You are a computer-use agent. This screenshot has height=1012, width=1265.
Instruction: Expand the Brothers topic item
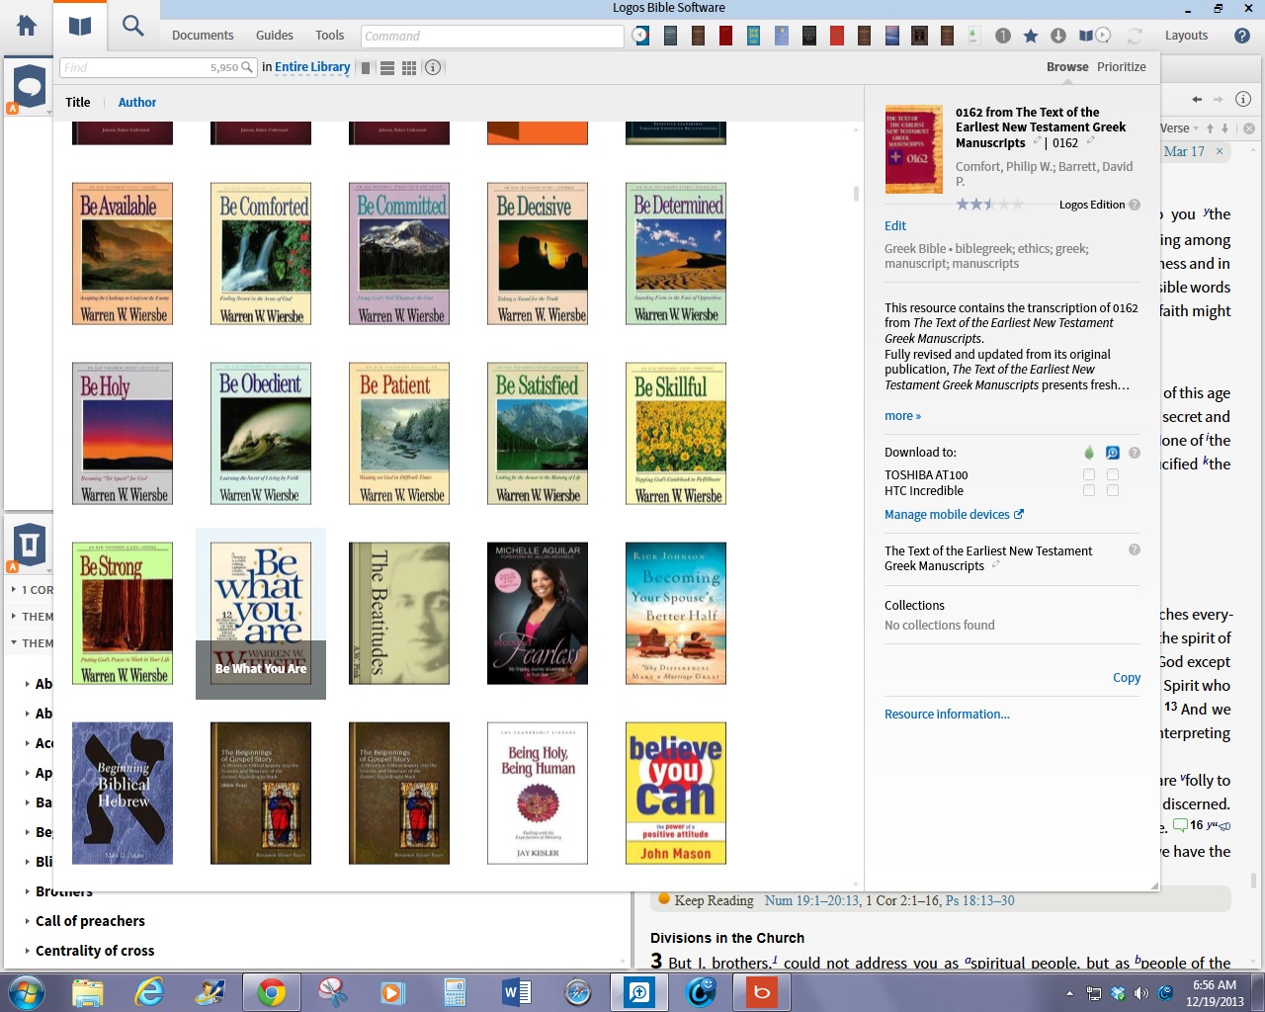(27, 891)
